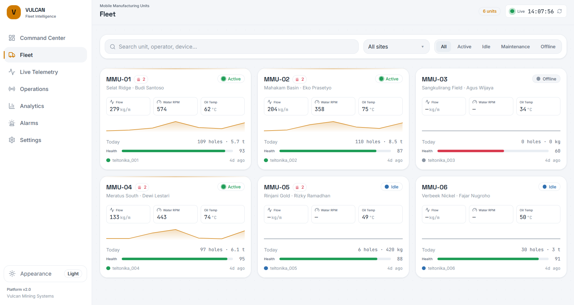The image size is (574, 305).
Task: Click MMU-01 Flow pulse icon
Action: point(112,102)
